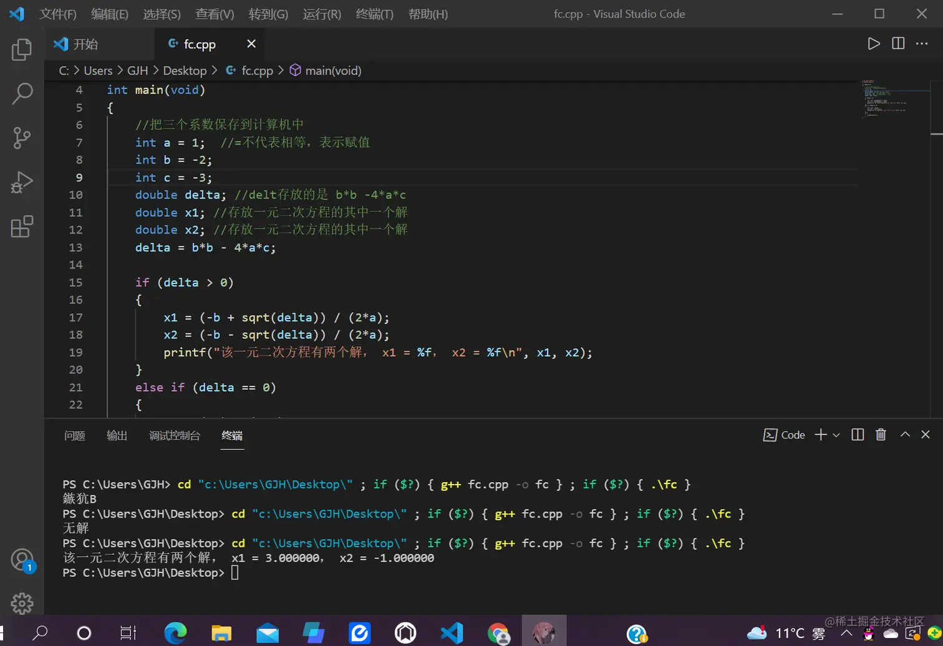Viewport: 943px width, 646px height.
Task: Open editor More Actions ellipsis menu
Action: click(x=922, y=44)
